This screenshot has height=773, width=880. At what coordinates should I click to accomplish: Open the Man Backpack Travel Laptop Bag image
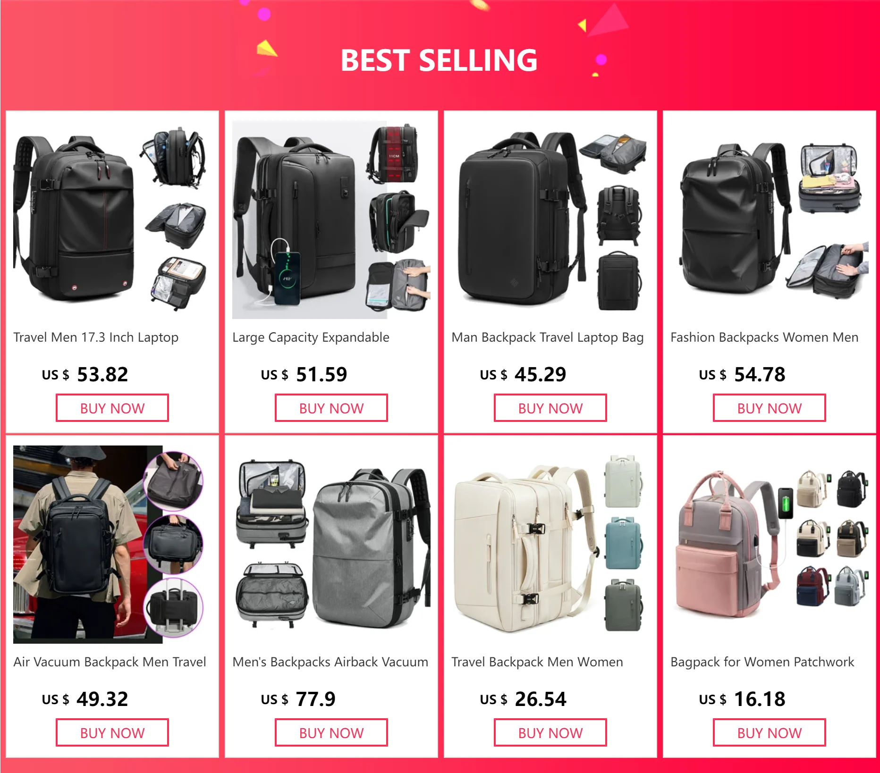tap(550, 220)
